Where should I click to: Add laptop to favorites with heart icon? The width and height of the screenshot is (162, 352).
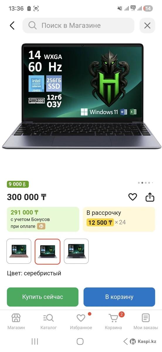point(133,197)
